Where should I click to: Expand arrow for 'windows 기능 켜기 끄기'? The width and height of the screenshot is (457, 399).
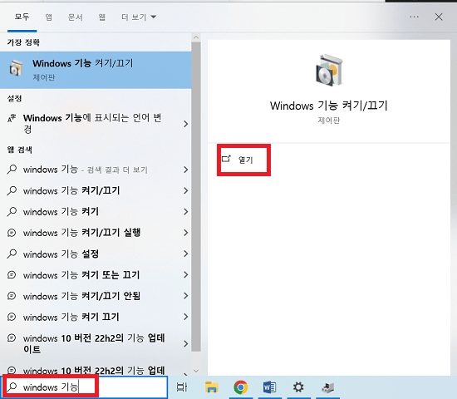coord(185,317)
